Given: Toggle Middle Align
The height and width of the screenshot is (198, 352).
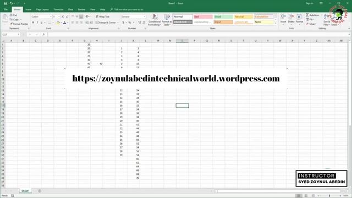Looking at the screenshot, I should pyautogui.click(x=77, y=16).
